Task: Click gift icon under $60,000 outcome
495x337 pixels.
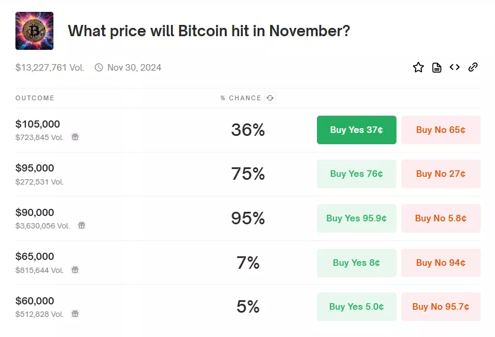Action: [75, 314]
